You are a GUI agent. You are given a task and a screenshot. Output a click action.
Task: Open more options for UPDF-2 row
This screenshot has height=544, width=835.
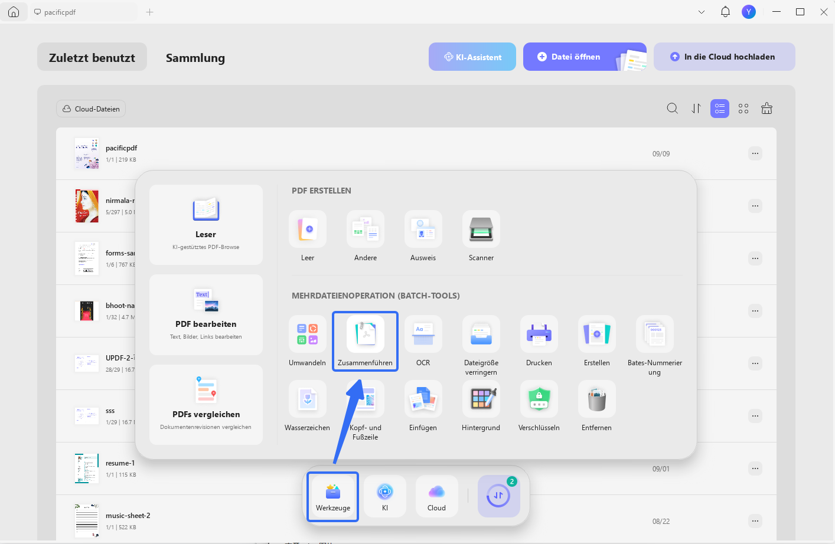(x=755, y=363)
